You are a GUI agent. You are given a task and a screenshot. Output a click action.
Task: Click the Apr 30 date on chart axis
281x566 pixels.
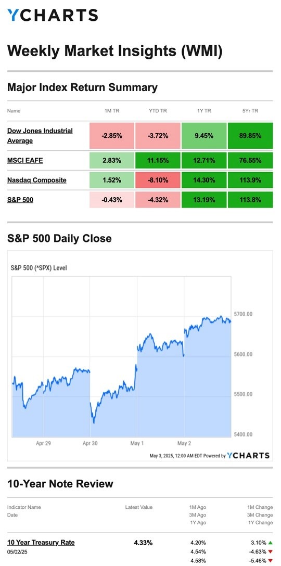coord(90,443)
